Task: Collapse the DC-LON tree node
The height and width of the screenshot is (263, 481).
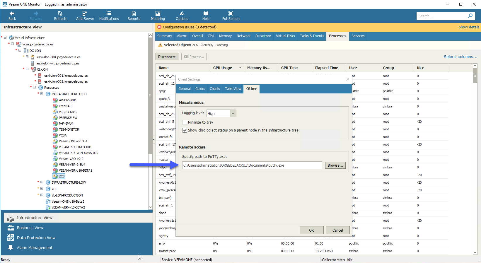Action: (x=20, y=50)
